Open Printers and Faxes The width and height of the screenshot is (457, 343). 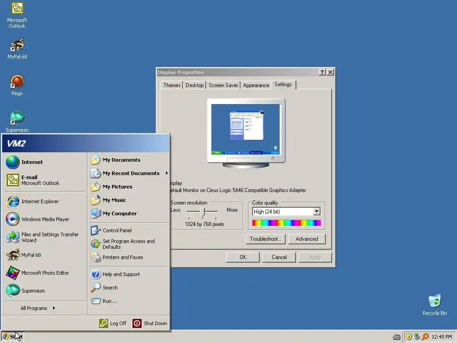129,257
